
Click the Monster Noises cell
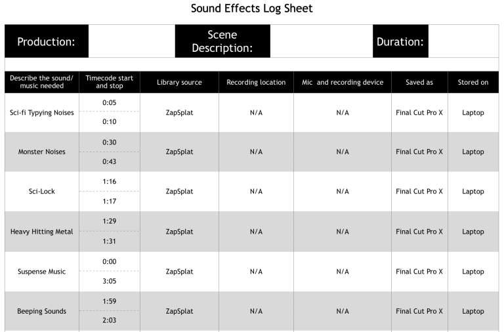coord(41,152)
